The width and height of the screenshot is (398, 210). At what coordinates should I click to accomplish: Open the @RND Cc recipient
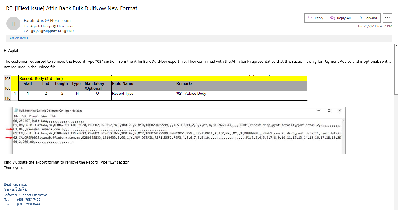click(x=68, y=31)
